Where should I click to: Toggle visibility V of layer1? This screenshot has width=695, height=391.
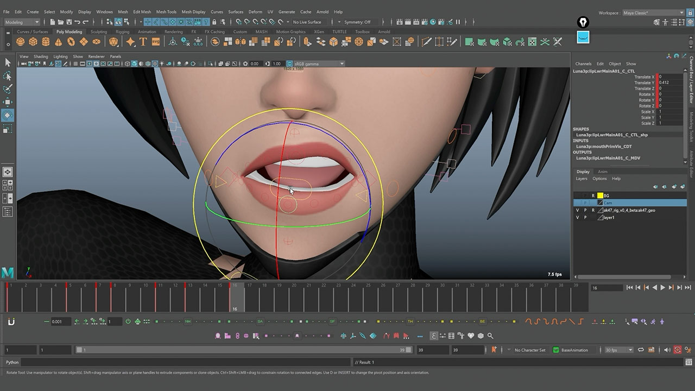click(x=577, y=218)
